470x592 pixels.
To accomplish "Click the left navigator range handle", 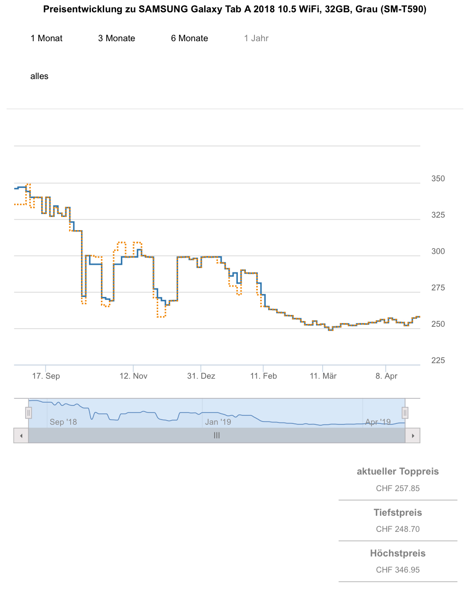I will click(x=28, y=413).
